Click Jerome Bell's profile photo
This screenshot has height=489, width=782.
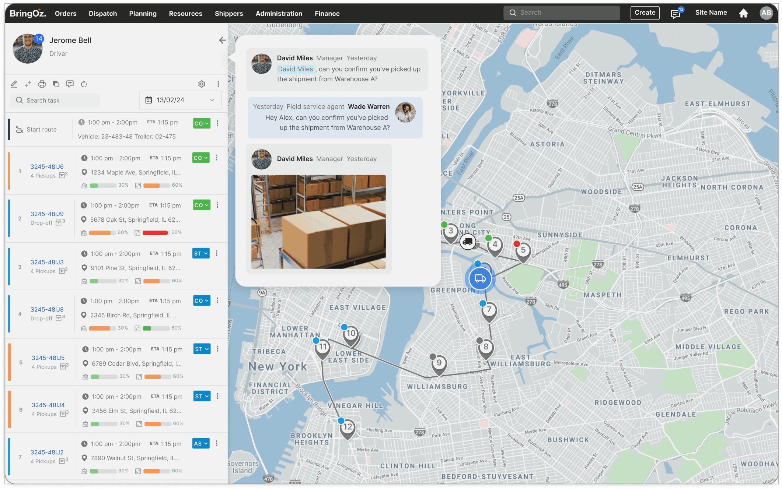(28, 49)
